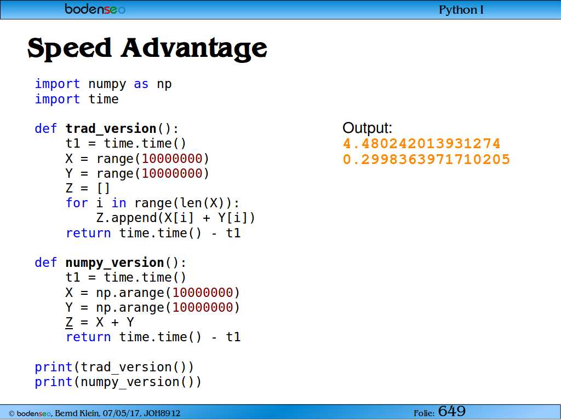Click 'Y = np.arange(10000000)' code line
This screenshot has width=561, height=420.
pos(152,307)
